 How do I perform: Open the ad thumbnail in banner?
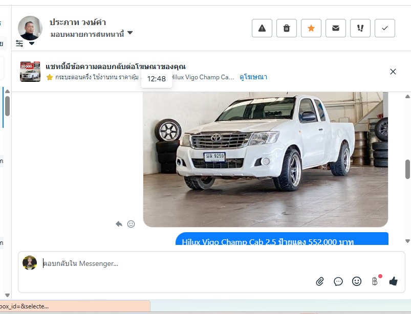click(30, 72)
